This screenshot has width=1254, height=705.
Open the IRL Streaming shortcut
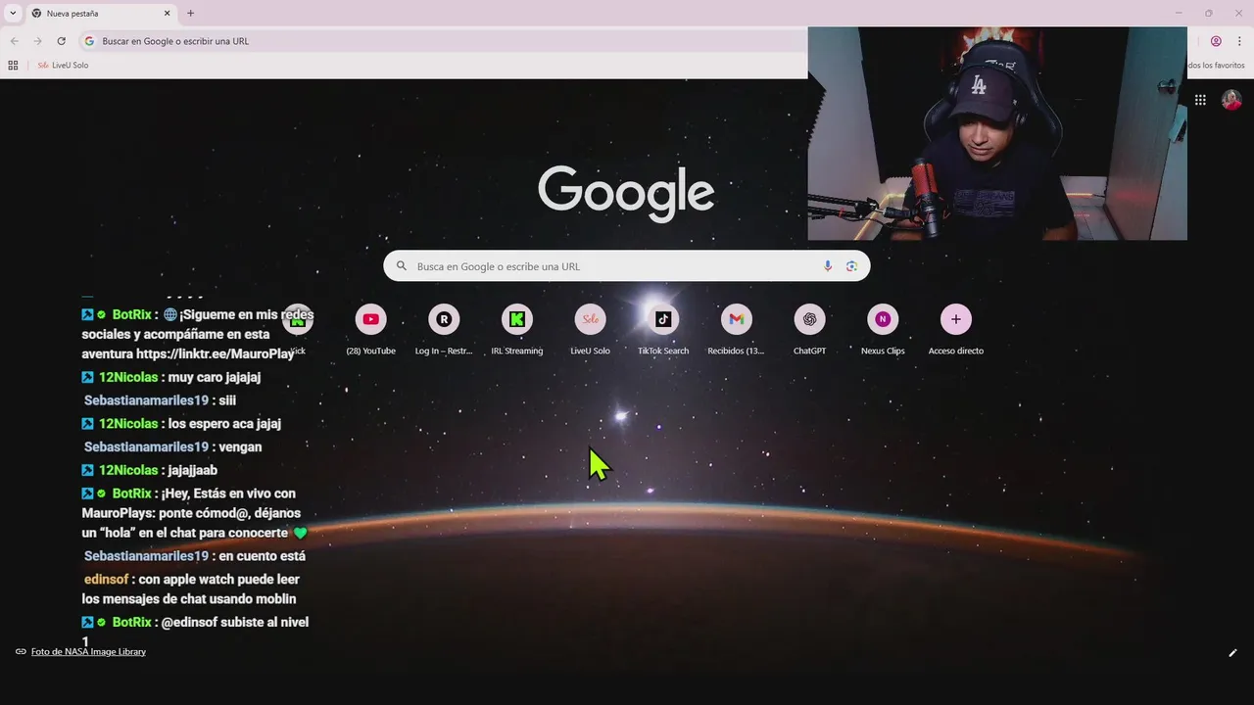(x=517, y=330)
